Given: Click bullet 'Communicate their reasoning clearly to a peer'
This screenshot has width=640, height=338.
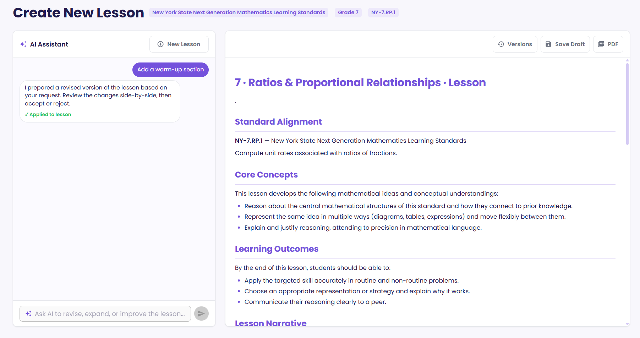Looking at the screenshot, I should [x=315, y=302].
